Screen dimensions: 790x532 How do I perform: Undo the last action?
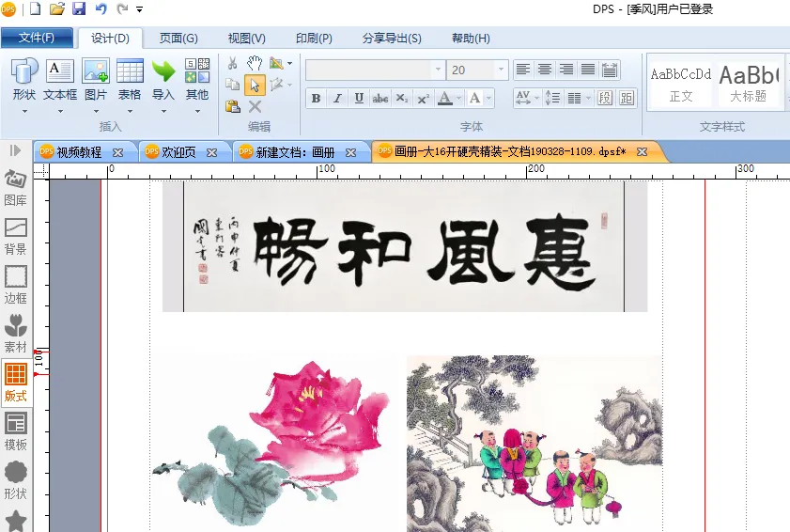coord(101,8)
